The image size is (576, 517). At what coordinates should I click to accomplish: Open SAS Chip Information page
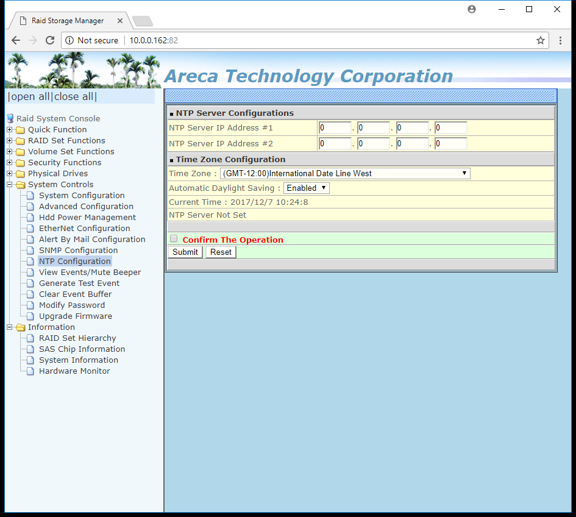coord(82,349)
